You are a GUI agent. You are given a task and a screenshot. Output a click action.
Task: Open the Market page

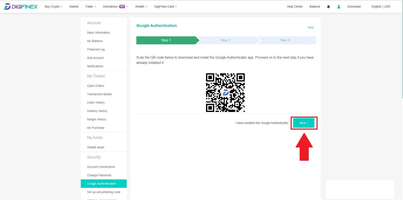(74, 7)
